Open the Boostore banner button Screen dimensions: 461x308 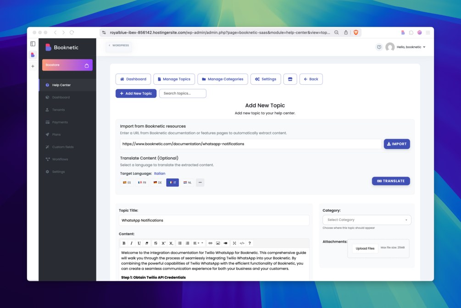67,65
